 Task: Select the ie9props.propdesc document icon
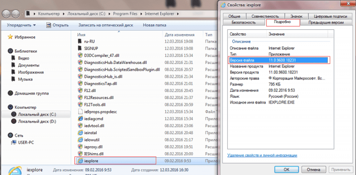click(x=80, y=111)
